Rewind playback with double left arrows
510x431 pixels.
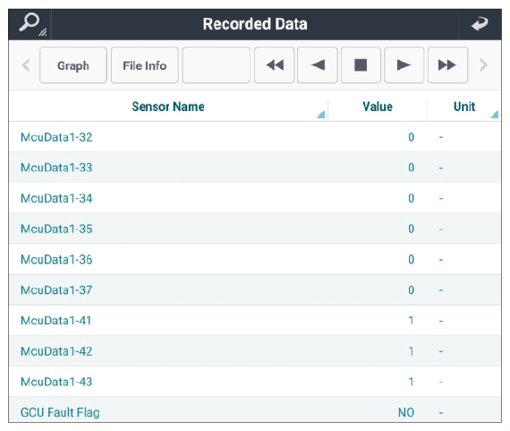point(275,65)
